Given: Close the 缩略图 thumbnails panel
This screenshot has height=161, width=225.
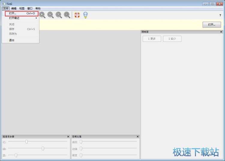Looking at the screenshot, I should pos(221,32).
